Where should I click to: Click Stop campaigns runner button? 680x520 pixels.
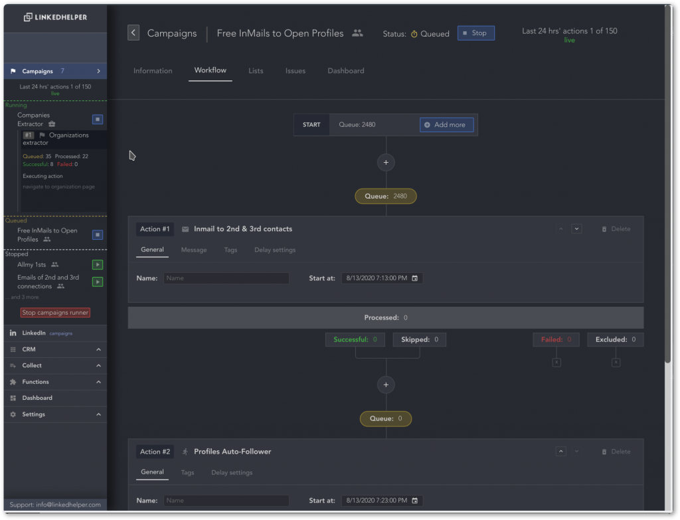[55, 313]
